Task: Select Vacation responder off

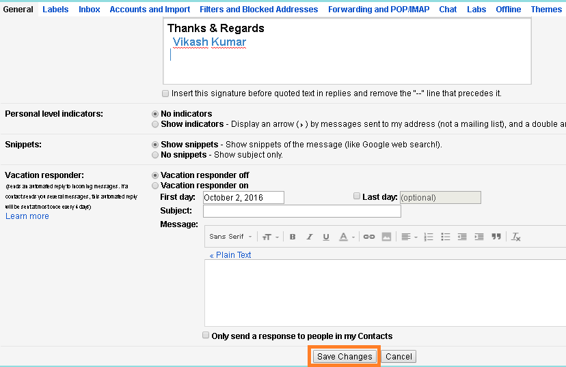Action: (x=155, y=175)
